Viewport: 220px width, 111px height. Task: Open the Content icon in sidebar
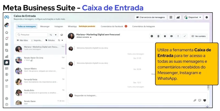tap(7, 50)
